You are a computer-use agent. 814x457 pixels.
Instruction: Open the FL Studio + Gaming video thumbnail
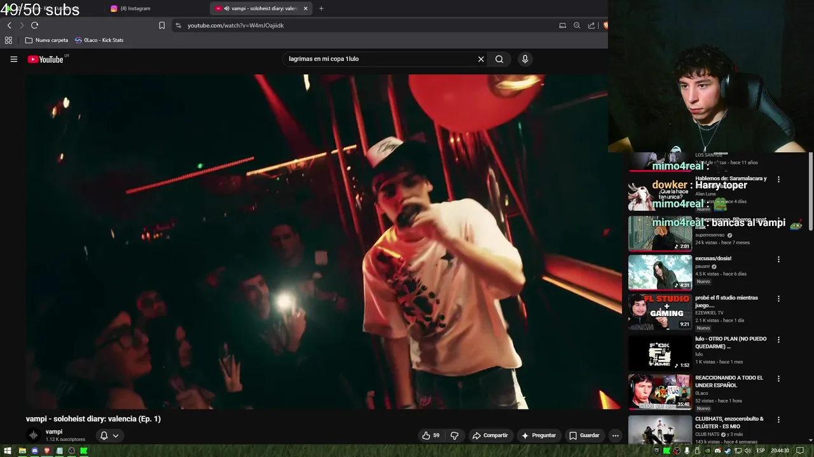[660, 312]
